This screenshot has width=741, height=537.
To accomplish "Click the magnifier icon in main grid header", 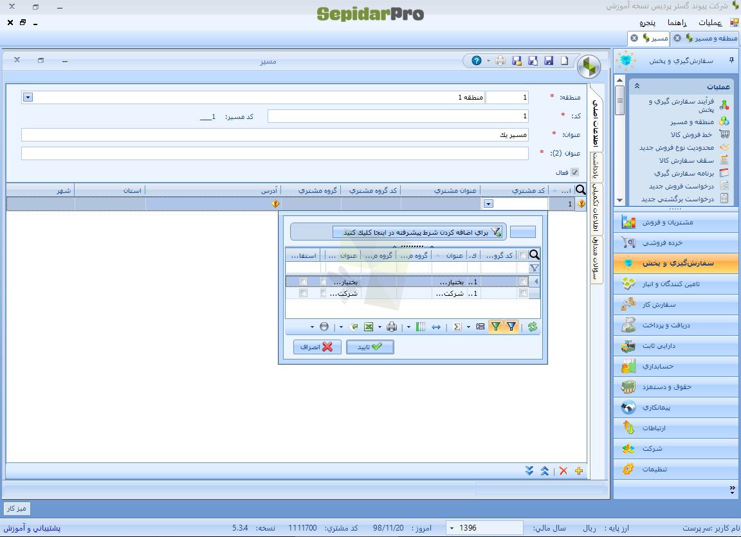I will pyautogui.click(x=581, y=190).
